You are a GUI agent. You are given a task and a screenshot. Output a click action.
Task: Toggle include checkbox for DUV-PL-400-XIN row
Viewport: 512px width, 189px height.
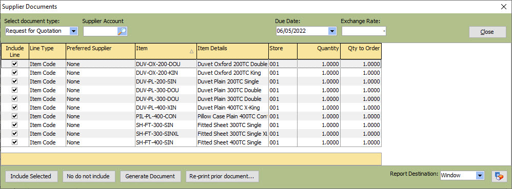click(x=15, y=108)
